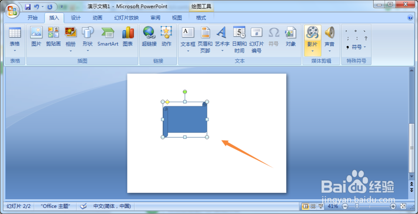Viewport: 418px width, 214px height.
Task: Expand the 声音 dropdown arrow
Action: click(x=329, y=50)
